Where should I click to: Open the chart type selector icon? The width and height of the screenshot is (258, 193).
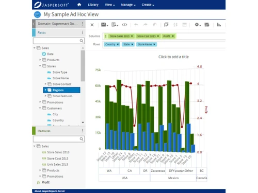tap(219, 25)
